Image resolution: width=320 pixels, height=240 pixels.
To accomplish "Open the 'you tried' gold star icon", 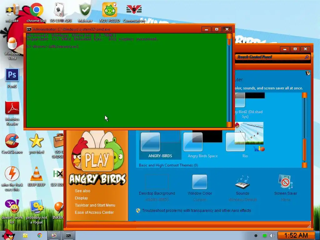I will tap(36, 144).
